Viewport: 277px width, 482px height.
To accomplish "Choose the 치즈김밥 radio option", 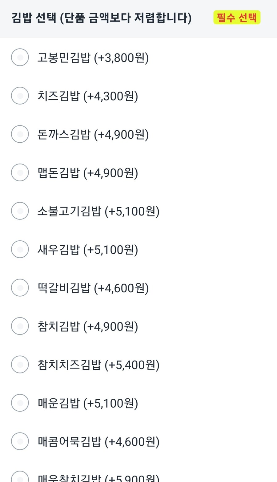I will [x=20, y=96].
